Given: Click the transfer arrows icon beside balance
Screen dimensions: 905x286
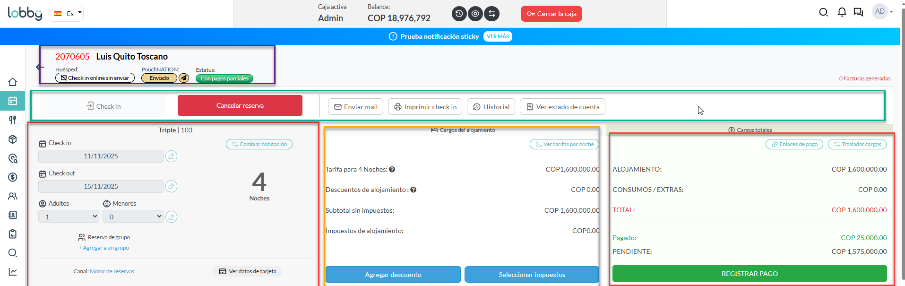Looking at the screenshot, I should point(492,14).
